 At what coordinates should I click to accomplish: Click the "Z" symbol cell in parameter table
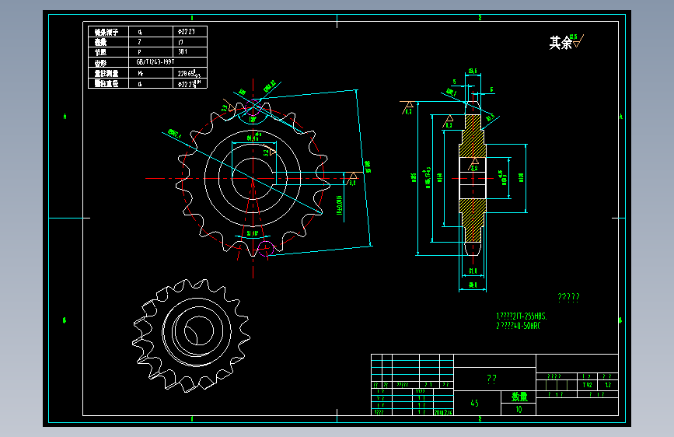151,42
